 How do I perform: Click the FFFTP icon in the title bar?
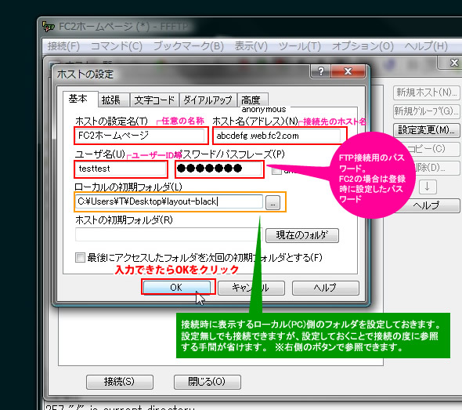49,27
